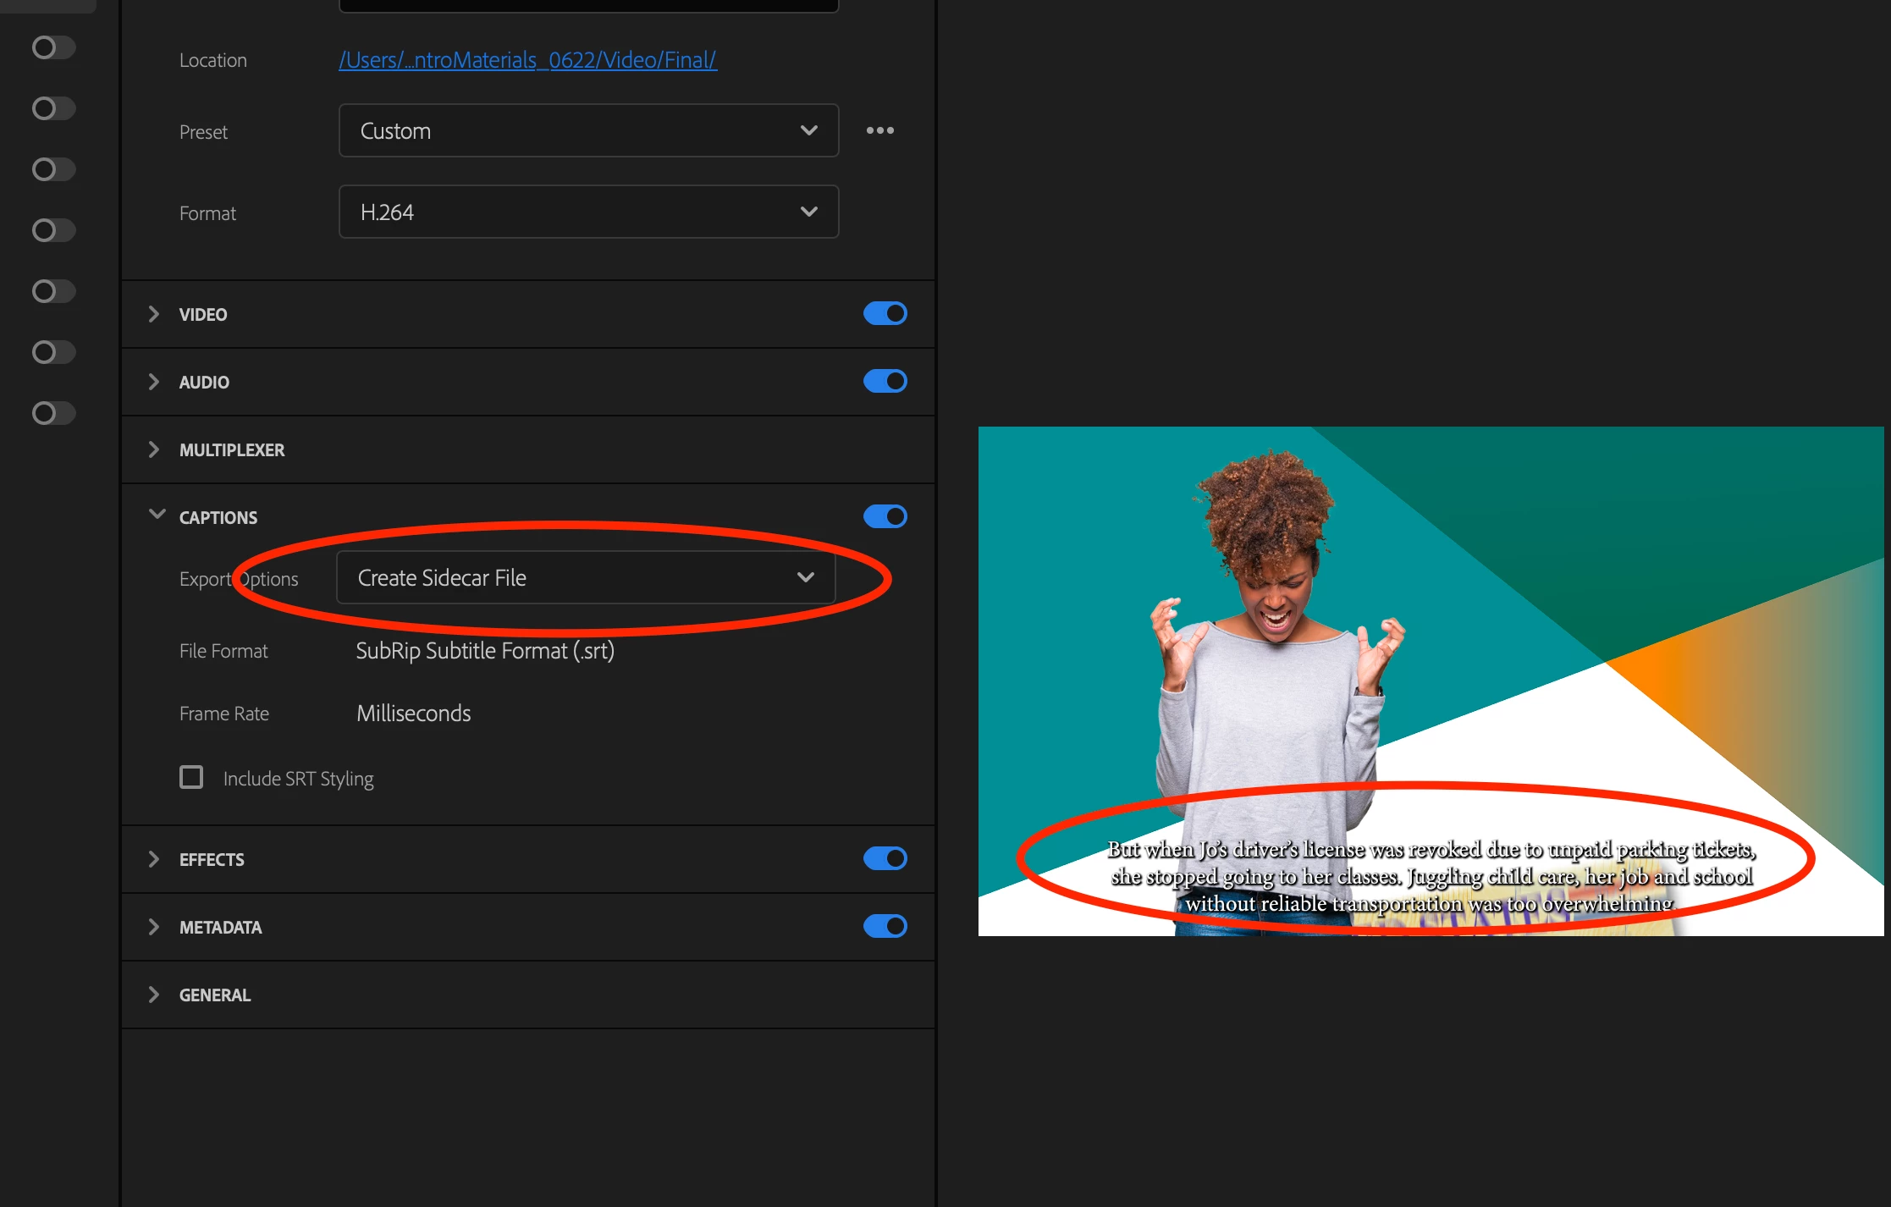Turn off the VIDEO export toggle
Viewport: 1891px width, 1207px height.
885,313
